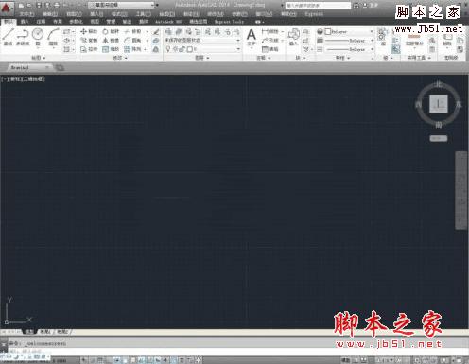469x364 pixels.
Task: Click 北 north on the ViewCube compass
Action: 439,84
